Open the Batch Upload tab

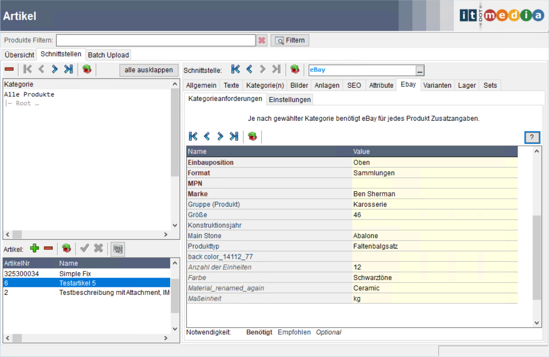click(x=108, y=55)
